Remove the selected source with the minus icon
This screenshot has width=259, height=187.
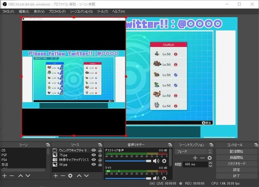click(x=63, y=176)
